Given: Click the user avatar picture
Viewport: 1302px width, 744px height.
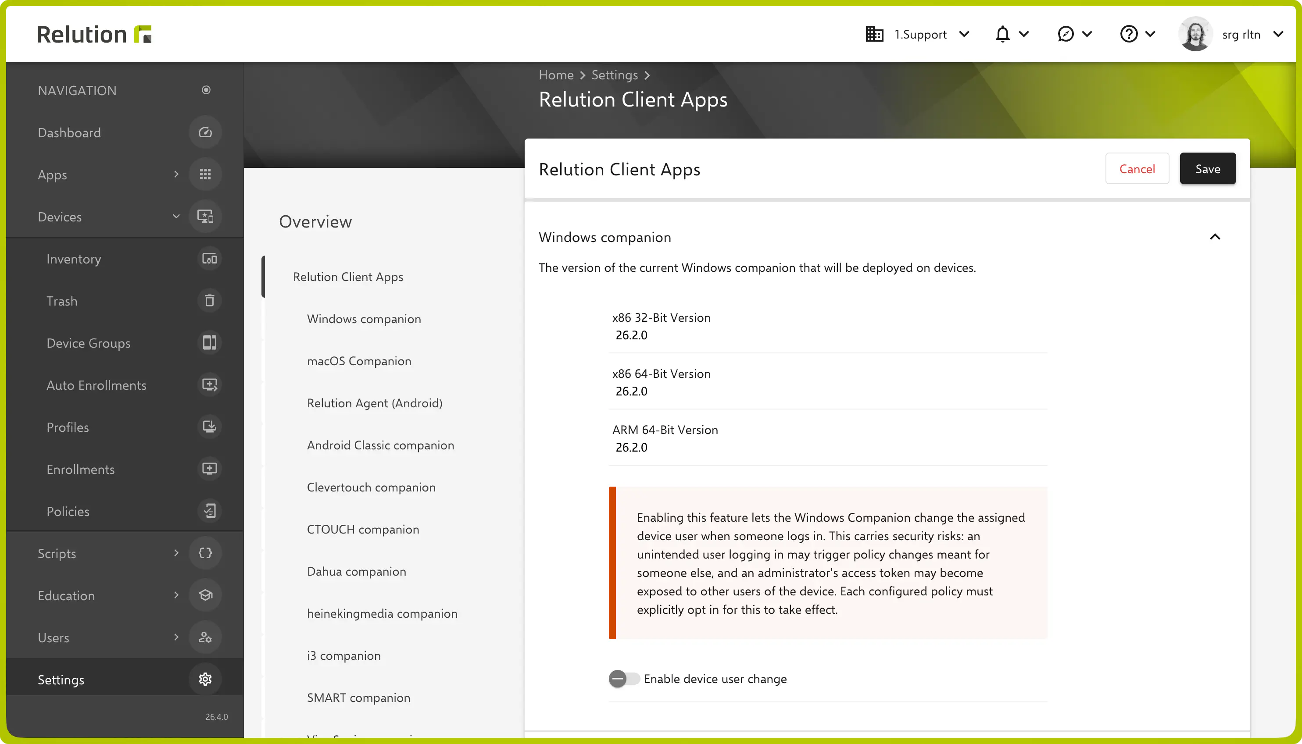Looking at the screenshot, I should click(1195, 34).
